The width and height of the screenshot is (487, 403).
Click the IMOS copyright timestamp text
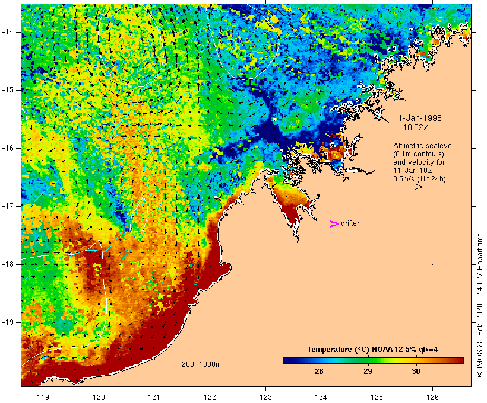pyautogui.click(x=479, y=305)
